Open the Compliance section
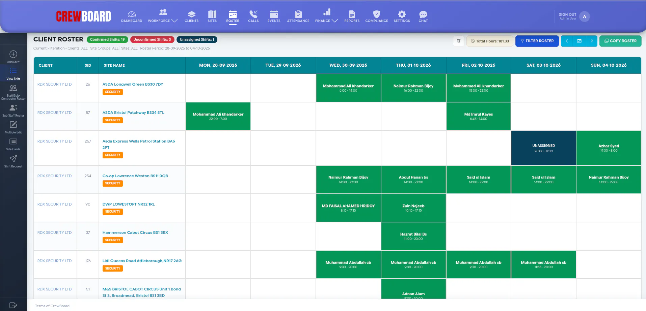 coord(376,17)
